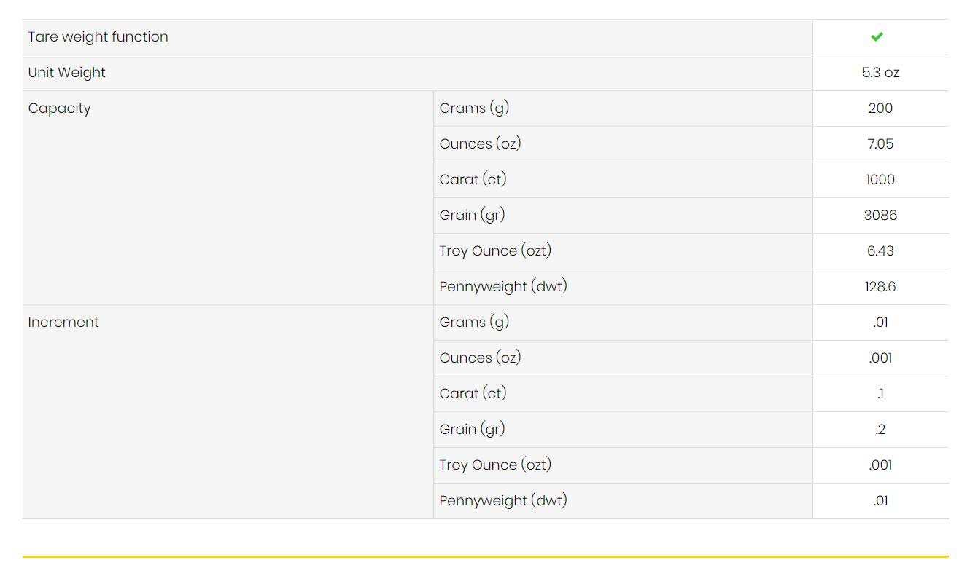Click the Increment Grain value .2
The image size is (978, 584).
(x=880, y=430)
